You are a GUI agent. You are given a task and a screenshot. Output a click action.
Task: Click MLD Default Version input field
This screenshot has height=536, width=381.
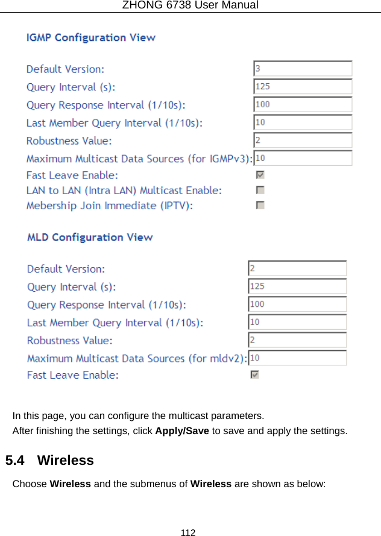[x=298, y=268]
